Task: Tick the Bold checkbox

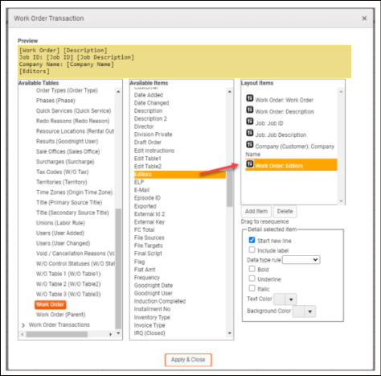Action: click(x=252, y=269)
